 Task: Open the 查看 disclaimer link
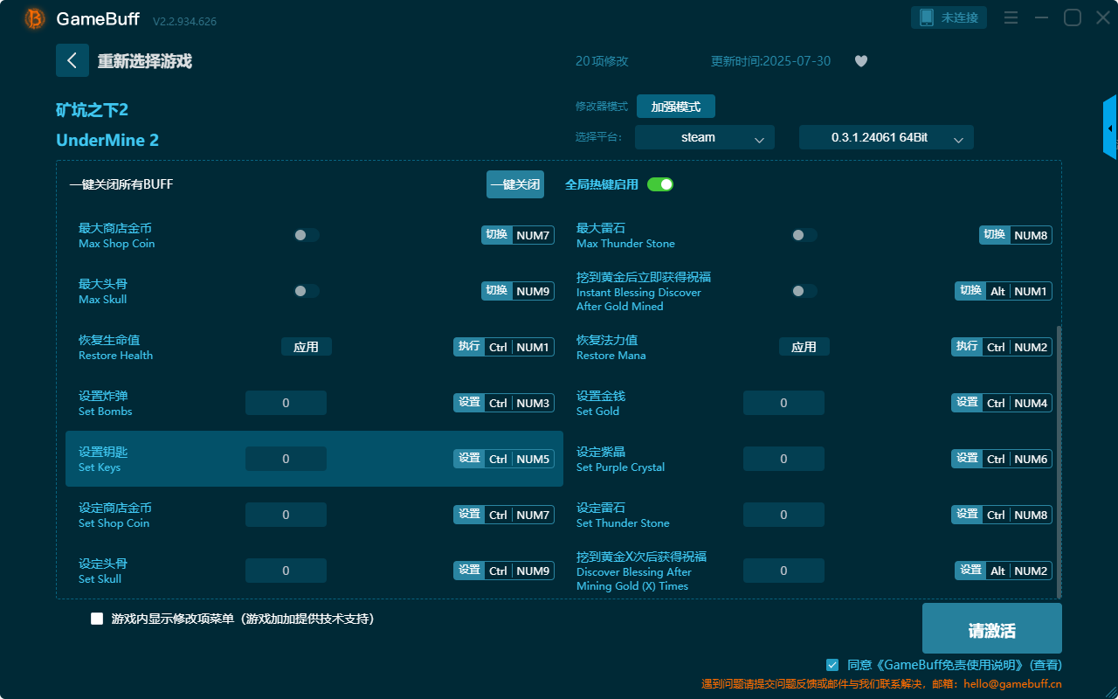(1046, 664)
